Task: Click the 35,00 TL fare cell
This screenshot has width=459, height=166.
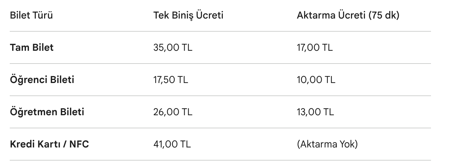Action: (x=173, y=47)
